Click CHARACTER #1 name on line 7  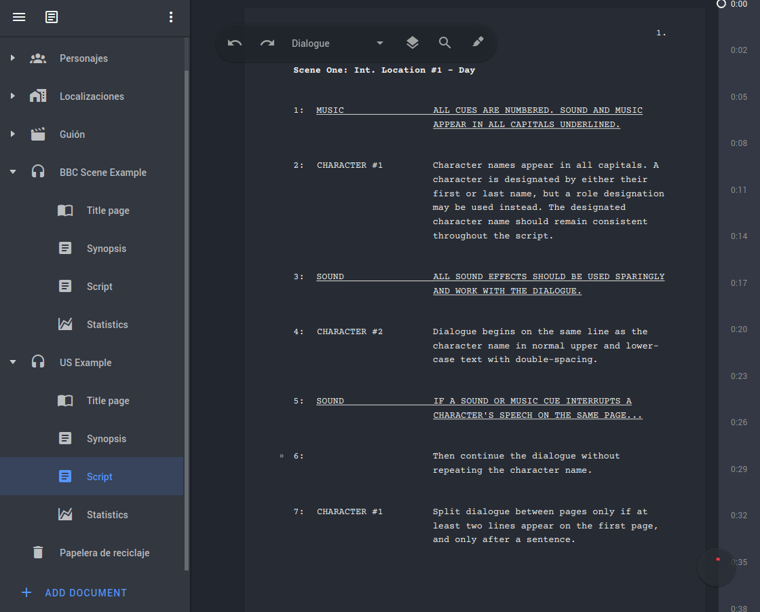(x=349, y=511)
